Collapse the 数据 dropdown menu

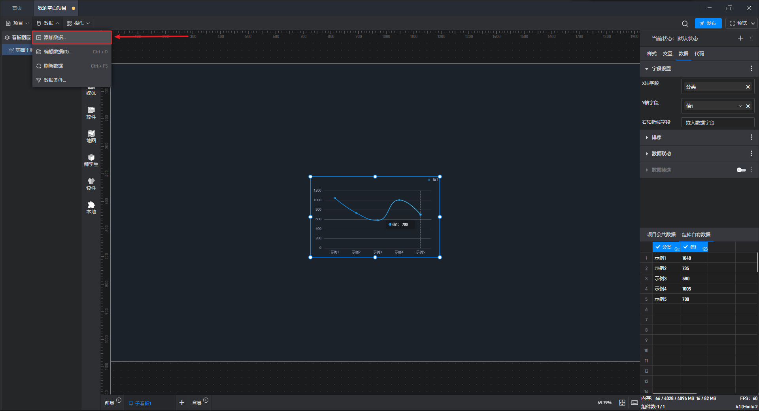pos(48,23)
